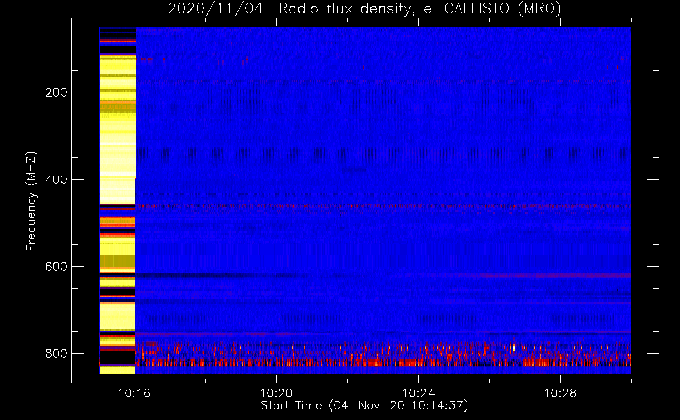This screenshot has height=420, width=680.
Task: Select the "Frequency (MHZ)" y-axis label
Action: [x=32, y=201]
